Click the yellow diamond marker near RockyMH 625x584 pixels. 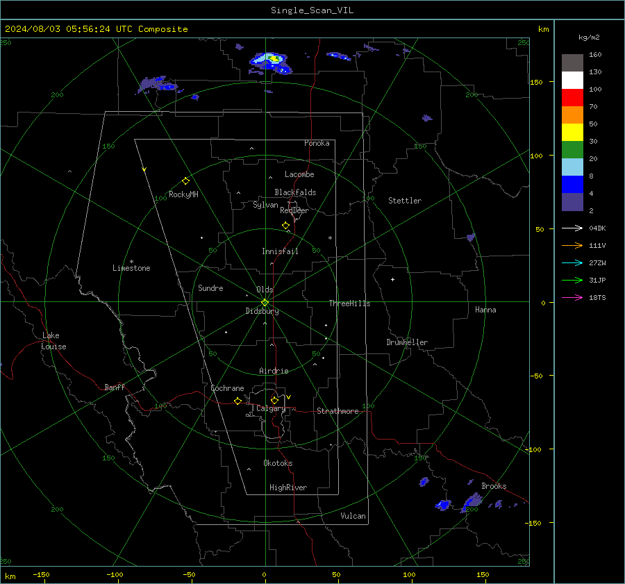185,181
